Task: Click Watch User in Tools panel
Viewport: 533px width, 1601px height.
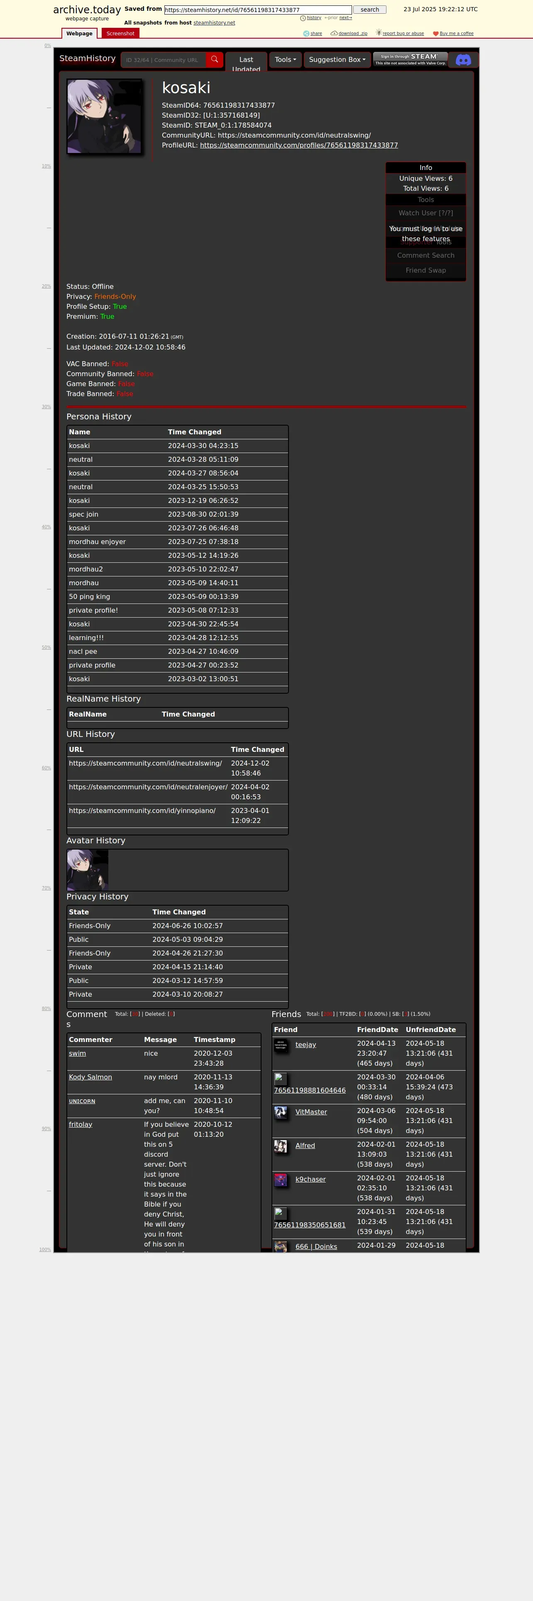Action: [x=425, y=213]
